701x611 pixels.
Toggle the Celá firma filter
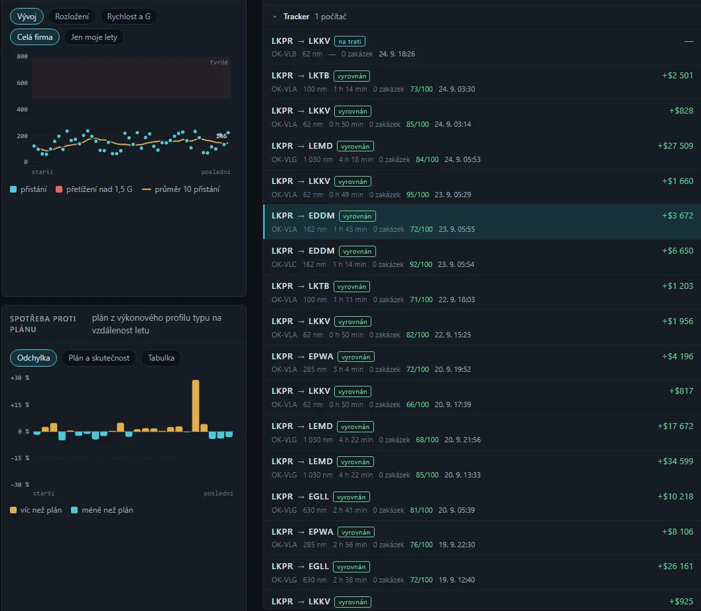tap(35, 37)
